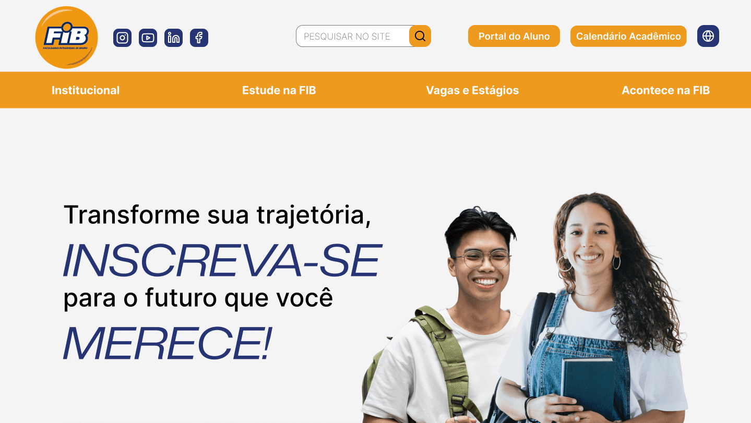Screen dimensions: 751x423
Task: Open Portal do Aluno
Action: click(514, 36)
